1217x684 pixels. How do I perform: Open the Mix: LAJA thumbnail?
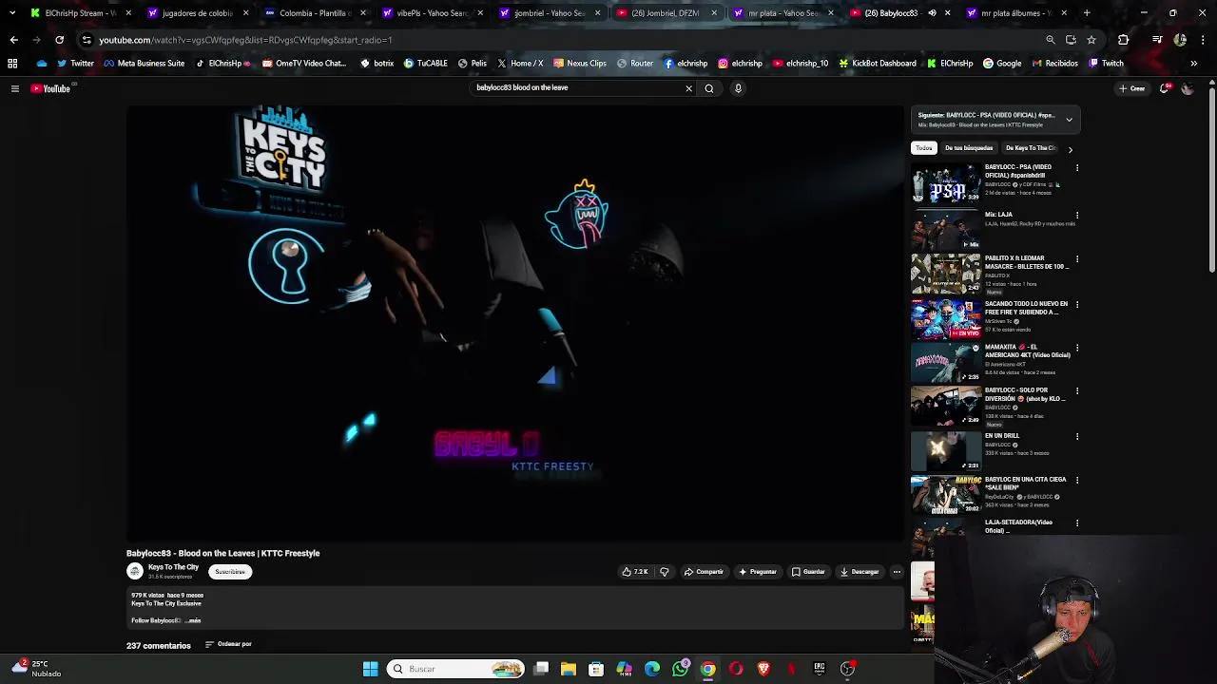pos(946,230)
